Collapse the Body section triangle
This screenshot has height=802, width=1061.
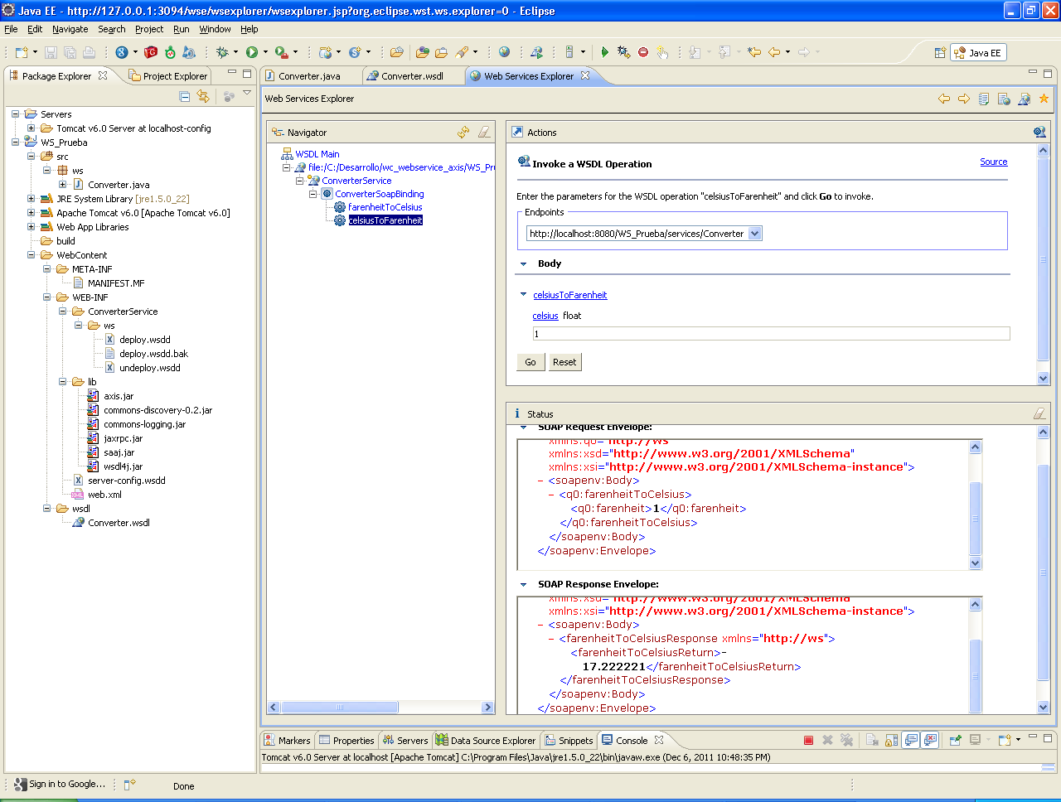(x=523, y=263)
